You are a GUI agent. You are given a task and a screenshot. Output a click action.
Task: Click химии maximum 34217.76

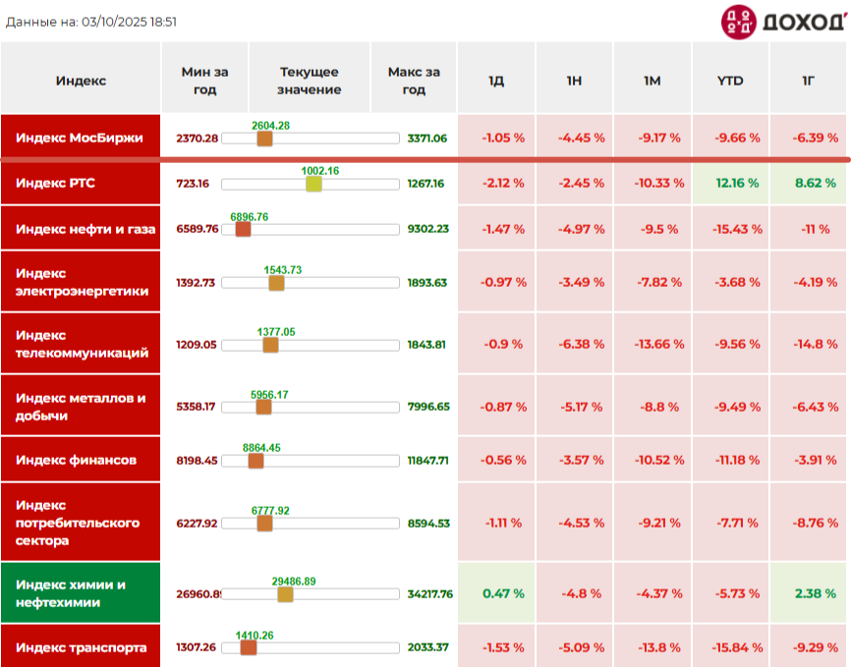(429, 593)
